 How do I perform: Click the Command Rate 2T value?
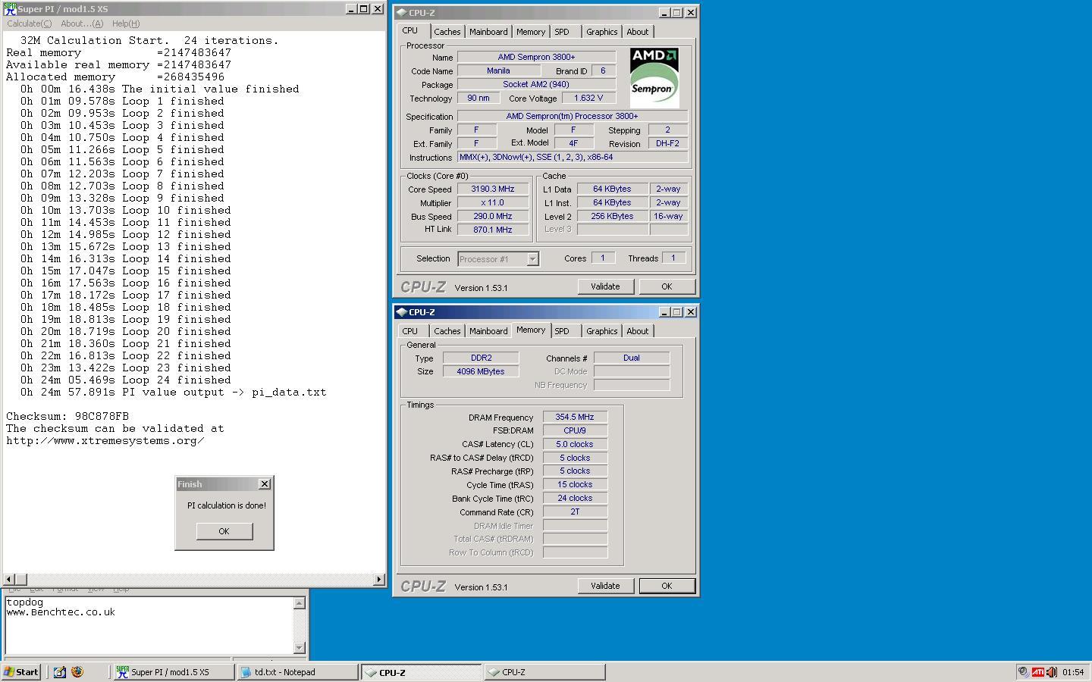pos(575,512)
